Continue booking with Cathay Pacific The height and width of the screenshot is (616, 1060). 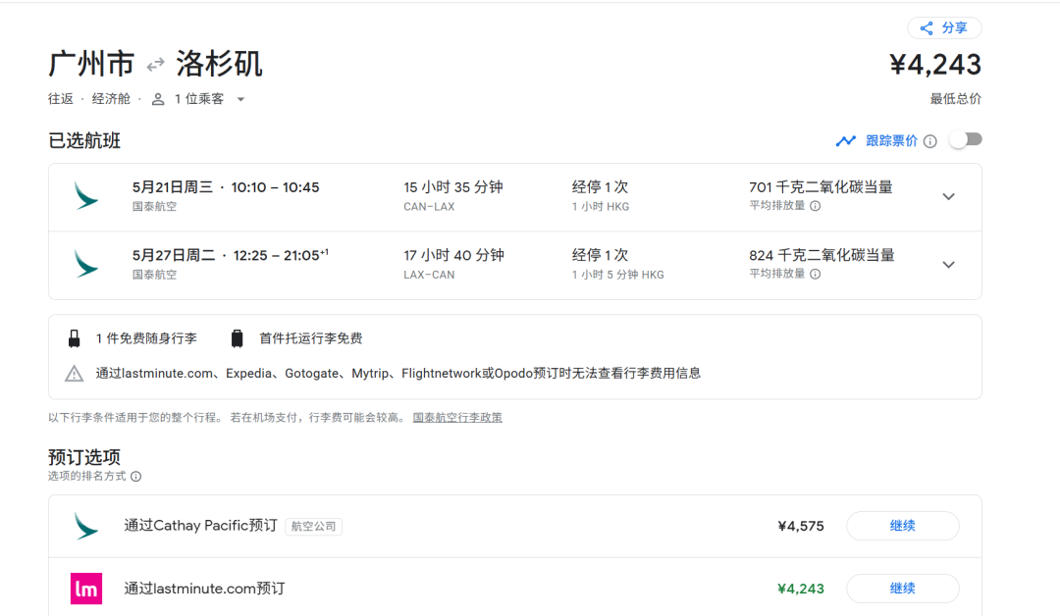[902, 526]
